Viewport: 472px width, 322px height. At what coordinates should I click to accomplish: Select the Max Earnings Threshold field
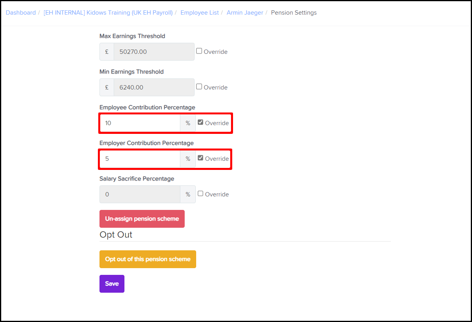click(x=154, y=52)
